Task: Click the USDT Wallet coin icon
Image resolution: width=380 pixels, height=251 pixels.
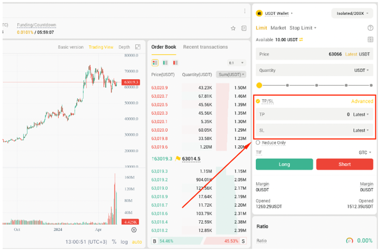Action: (x=260, y=13)
